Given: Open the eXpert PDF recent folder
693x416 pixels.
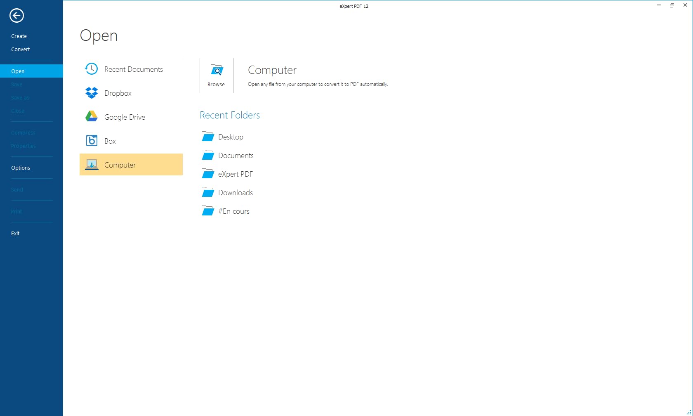Looking at the screenshot, I should click(235, 174).
